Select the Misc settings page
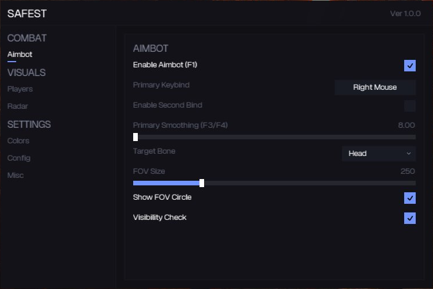 point(16,176)
